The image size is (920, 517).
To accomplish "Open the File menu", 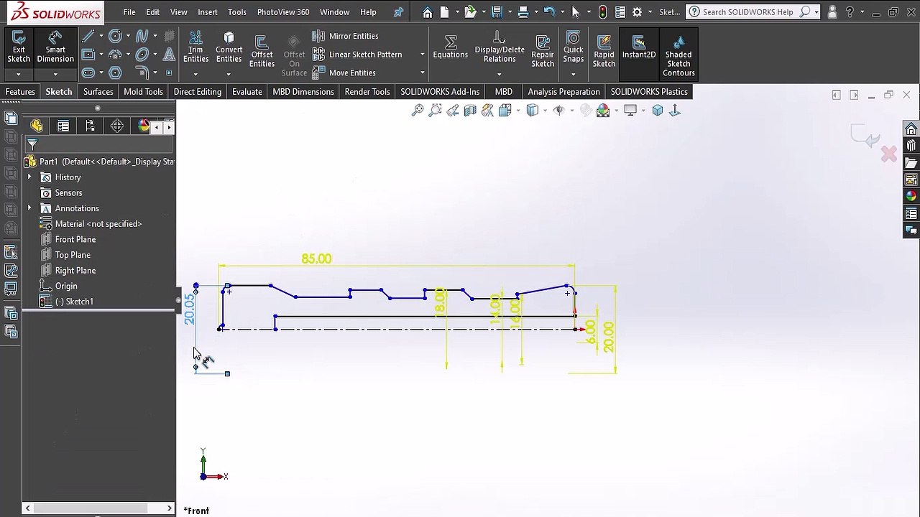I will (x=129, y=12).
